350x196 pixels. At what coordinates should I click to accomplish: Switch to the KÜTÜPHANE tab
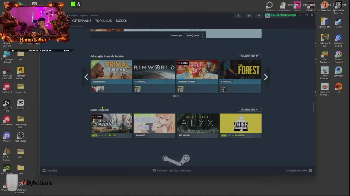point(81,21)
